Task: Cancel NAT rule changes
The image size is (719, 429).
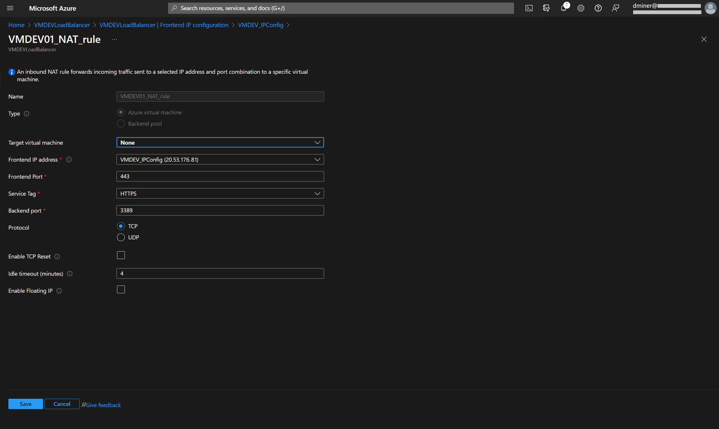Action: [62, 404]
